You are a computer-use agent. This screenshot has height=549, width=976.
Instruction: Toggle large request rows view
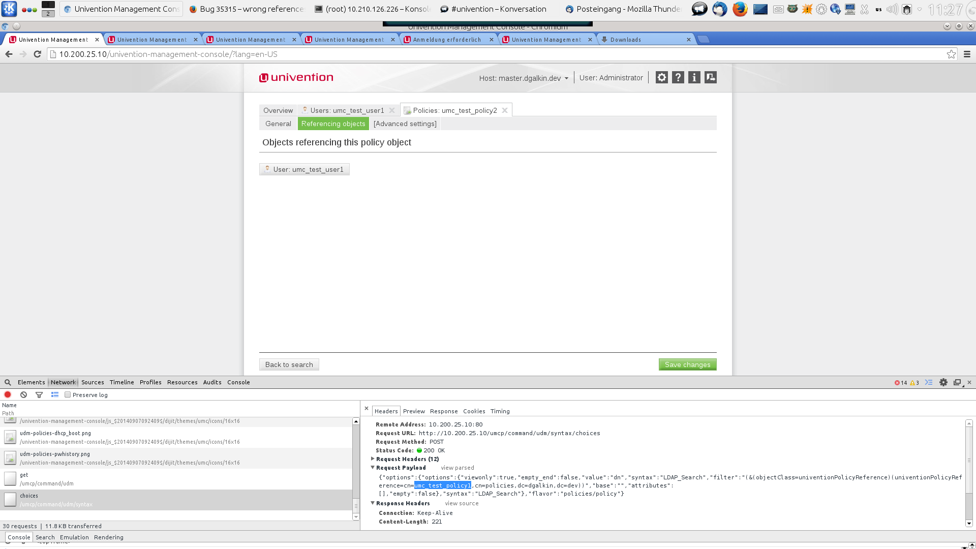tap(55, 394)
